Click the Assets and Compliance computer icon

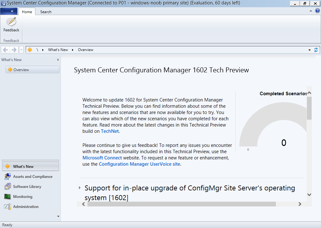8,176
